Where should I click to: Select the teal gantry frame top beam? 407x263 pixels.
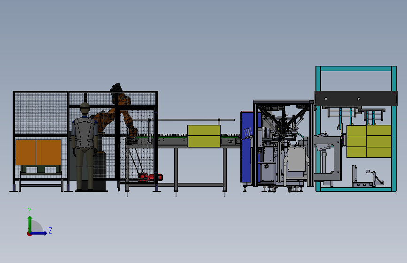[x=356, y=69]
